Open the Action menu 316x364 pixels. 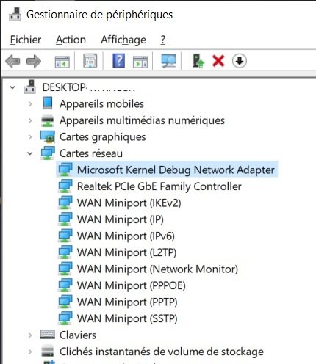pyautogui.click(x=71, y=40)
